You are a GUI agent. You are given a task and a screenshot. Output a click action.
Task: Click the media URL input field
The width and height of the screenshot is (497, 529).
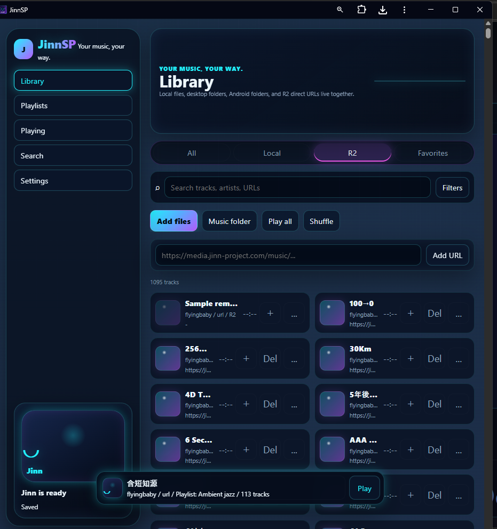click(288, 255)
